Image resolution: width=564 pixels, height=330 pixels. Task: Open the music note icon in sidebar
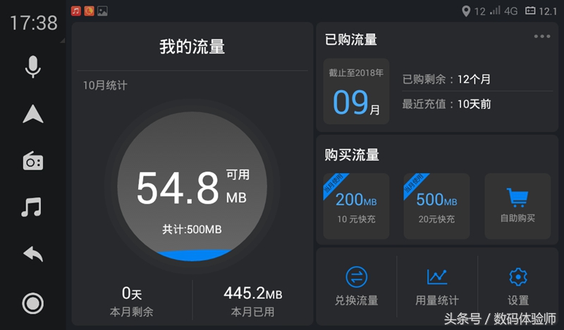click(32, 207)
